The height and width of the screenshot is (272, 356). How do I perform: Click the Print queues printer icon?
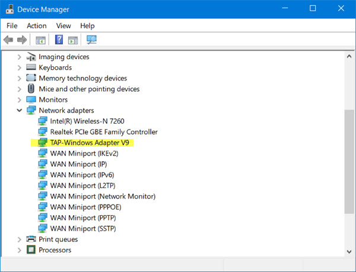31,239
